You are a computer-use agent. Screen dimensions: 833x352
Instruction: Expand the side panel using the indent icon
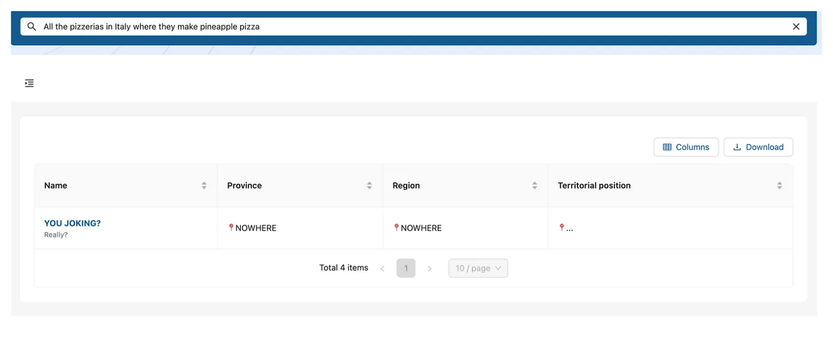pyautogui.click(x=29, y=84)
